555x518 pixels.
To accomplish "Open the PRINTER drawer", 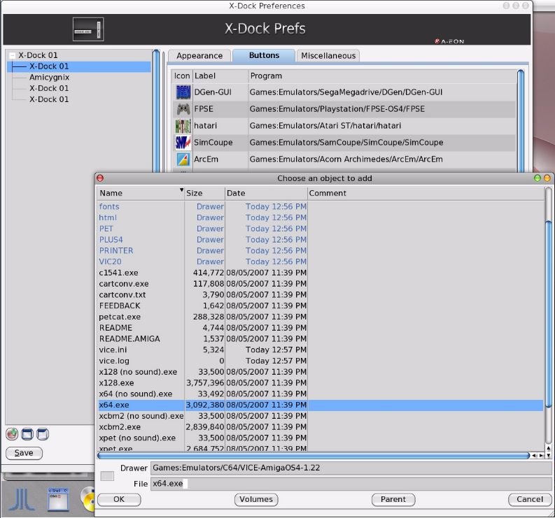I will click(116, 251).
